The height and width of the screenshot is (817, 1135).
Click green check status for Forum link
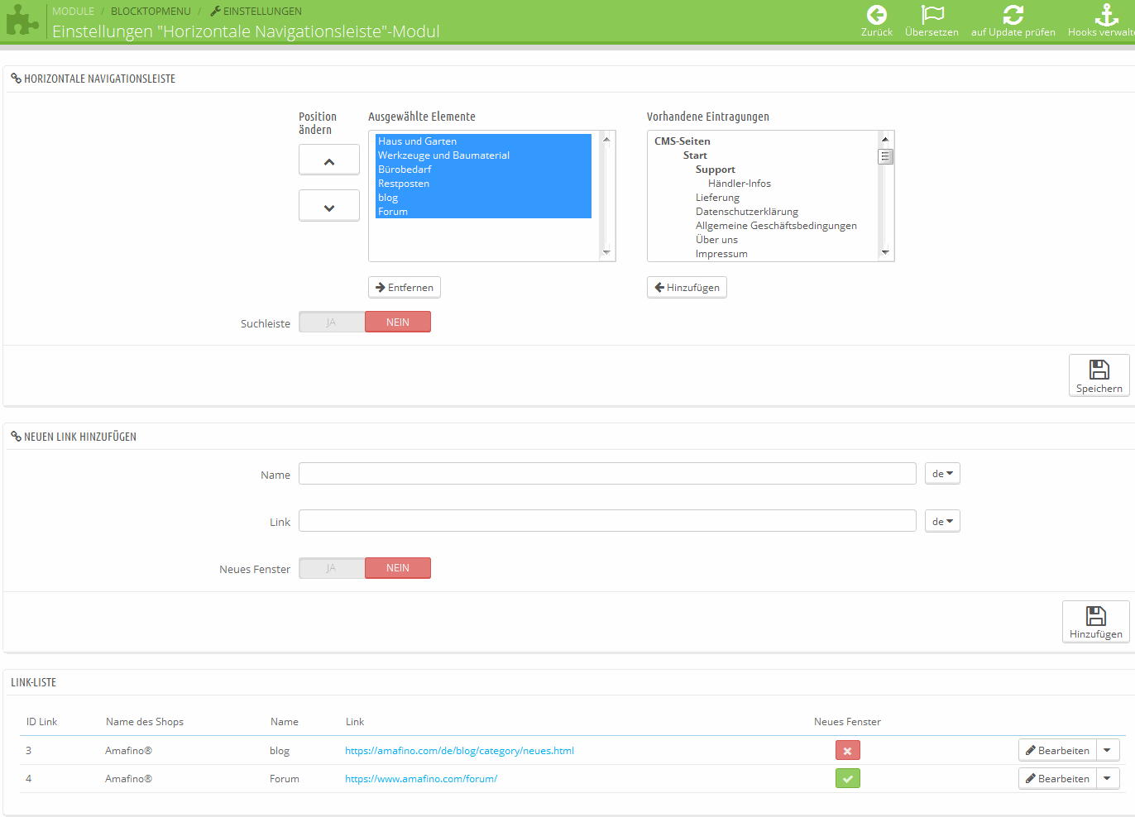click(x=848, y=778)
